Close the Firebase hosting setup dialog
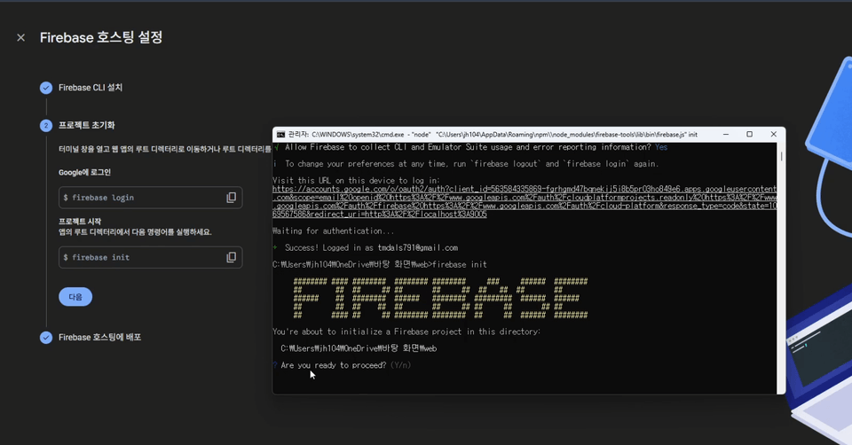Screen dimensions: 852x445 click(x=20, y=37)
